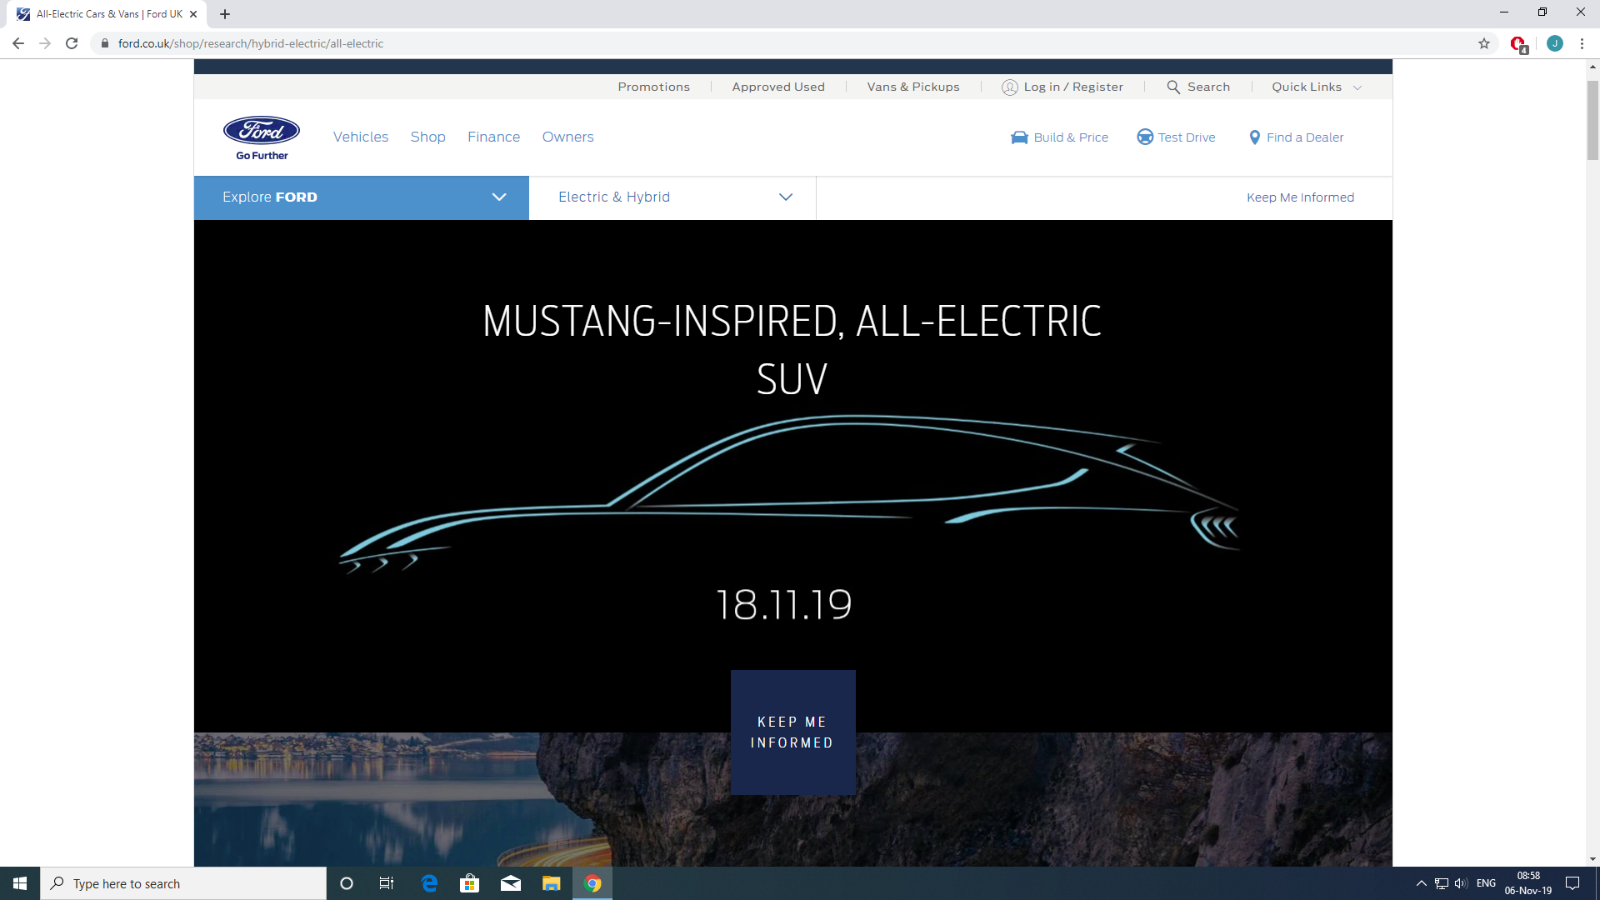This screenshot has height=900, width=1600.
Task: Open Vans & Pickups
Action: [x=913, y=87]
